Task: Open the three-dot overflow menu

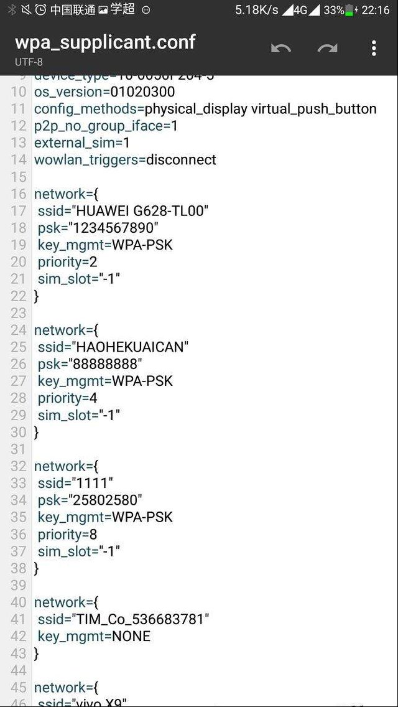Action: click(x=374, y=48)
